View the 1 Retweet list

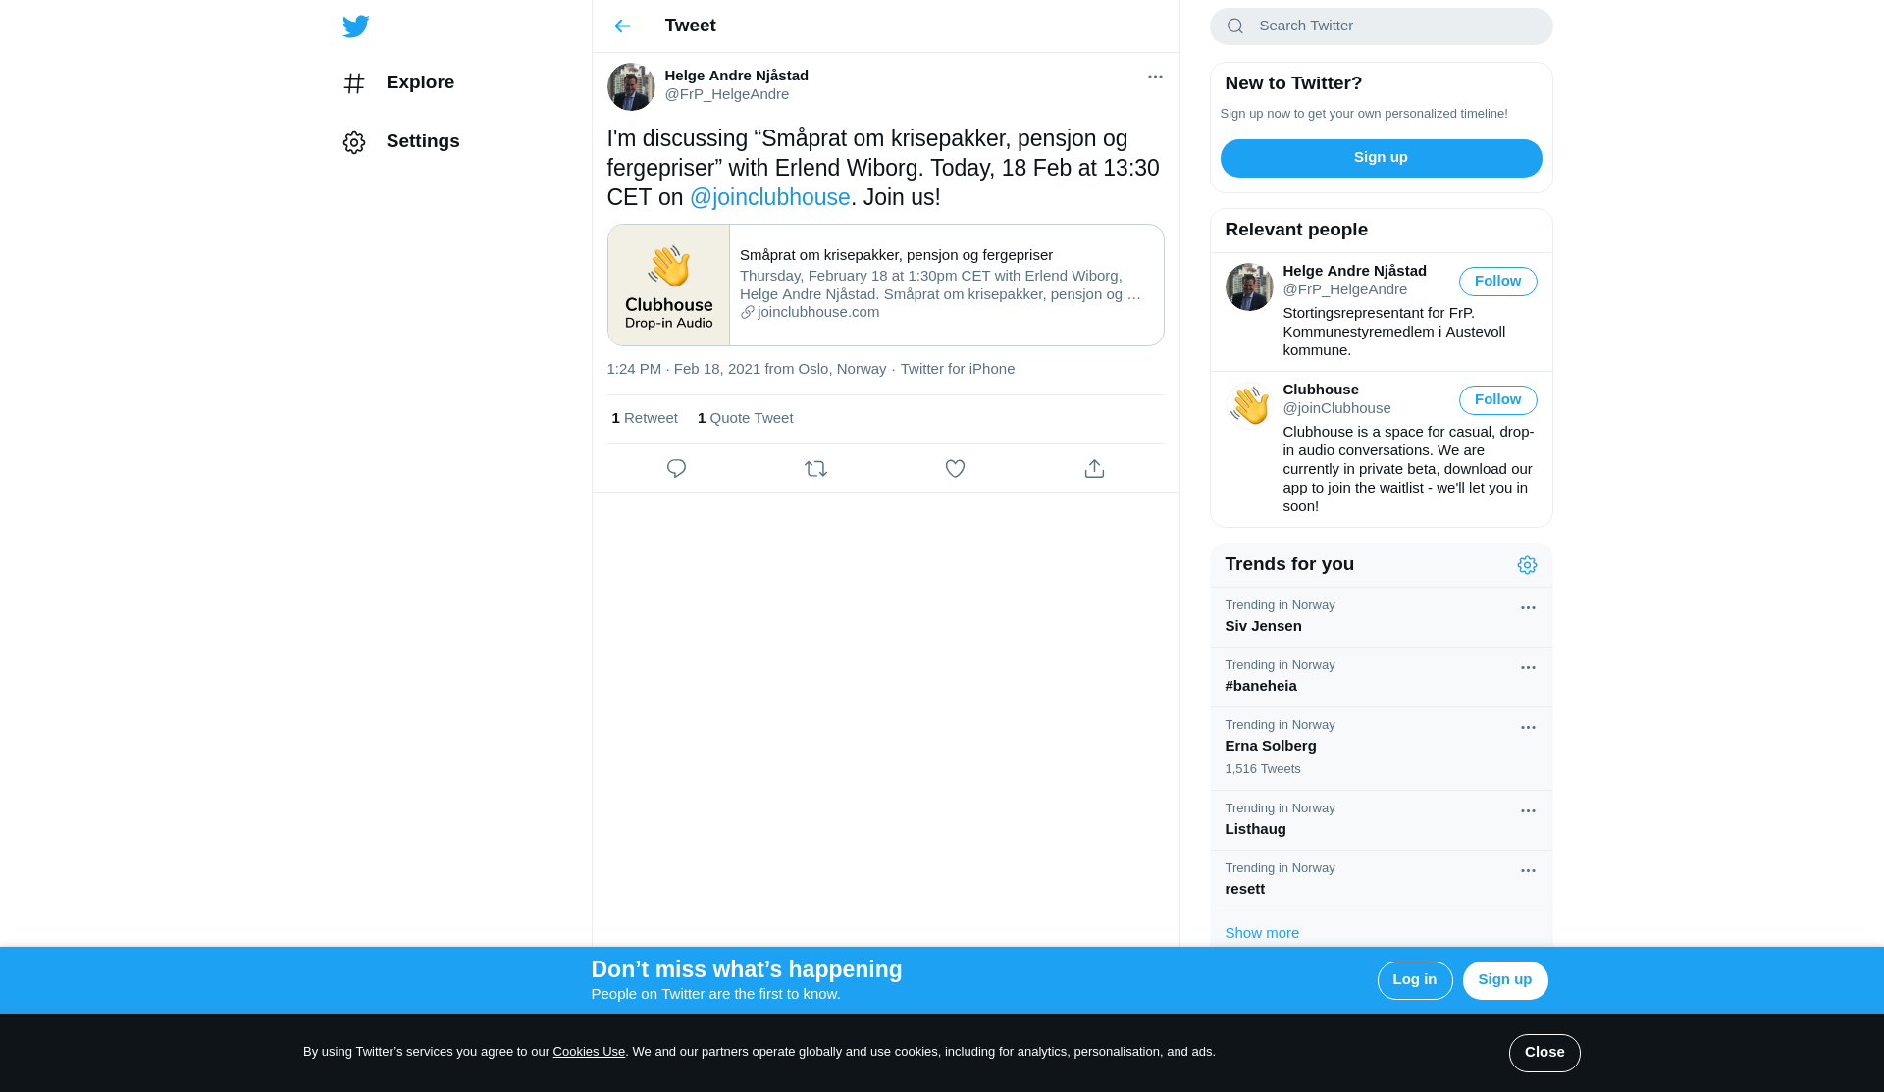point(645,418)
